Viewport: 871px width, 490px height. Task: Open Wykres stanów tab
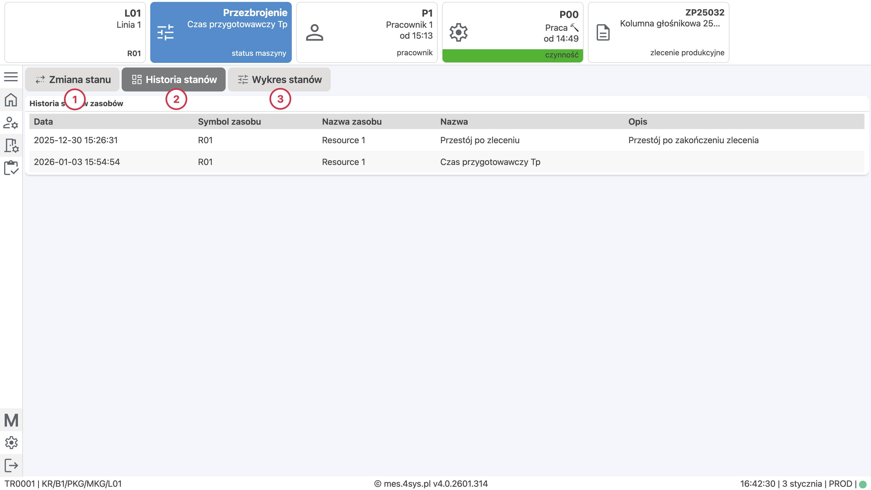(x=279, y=80)
